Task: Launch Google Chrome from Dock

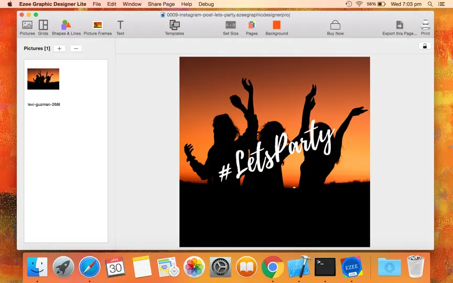Action: 273,267
